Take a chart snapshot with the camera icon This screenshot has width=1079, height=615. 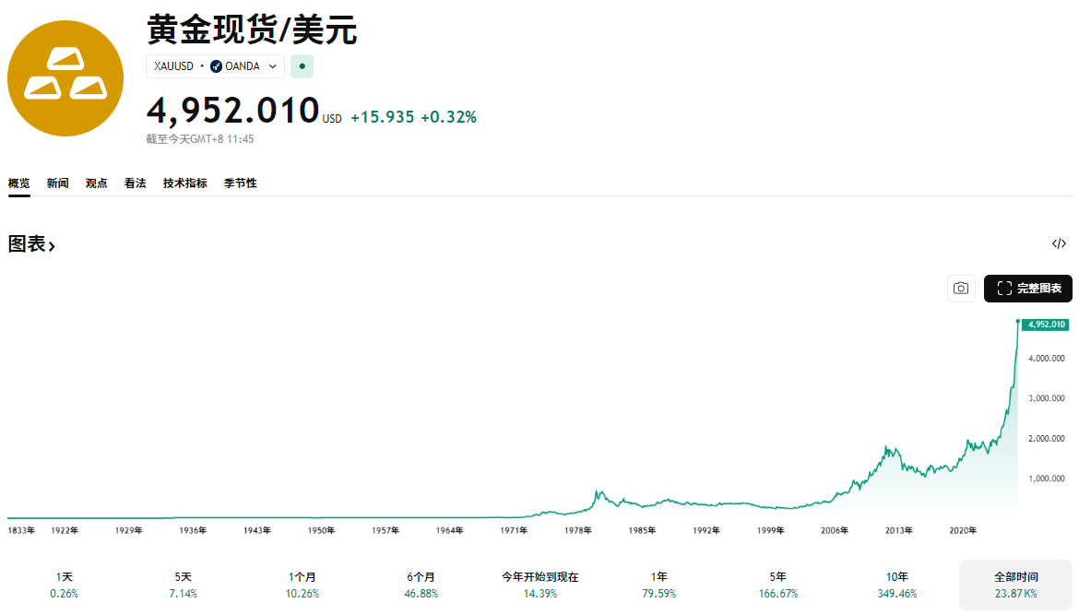(x=961, y=288)
